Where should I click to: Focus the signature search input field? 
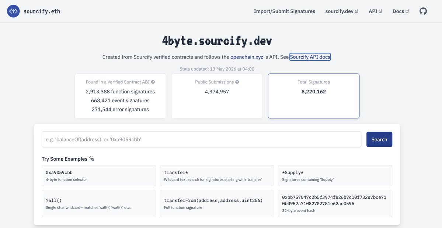[201, 139]
